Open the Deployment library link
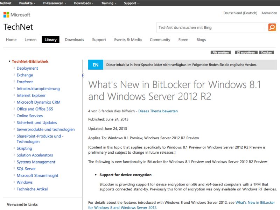 point(27,68)
